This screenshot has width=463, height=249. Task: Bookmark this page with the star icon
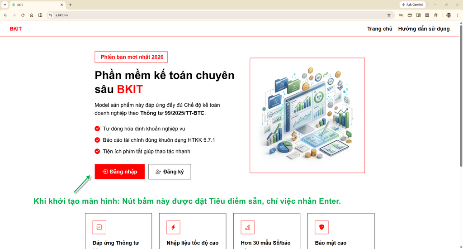pos(389,15)
